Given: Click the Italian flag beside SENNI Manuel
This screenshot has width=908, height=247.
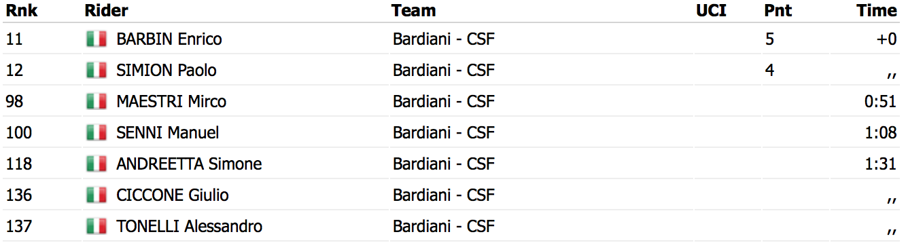Looking at the screenshot, I should tap(97, 133).
